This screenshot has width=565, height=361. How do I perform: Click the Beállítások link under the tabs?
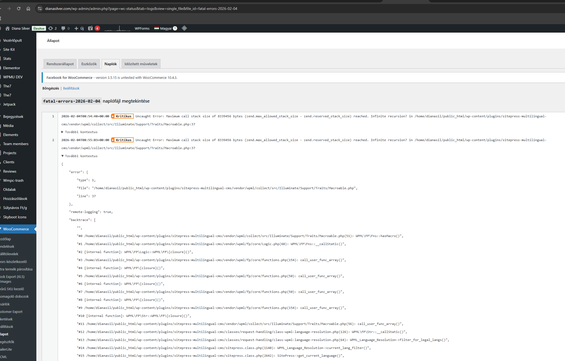[x=71, y=88]
